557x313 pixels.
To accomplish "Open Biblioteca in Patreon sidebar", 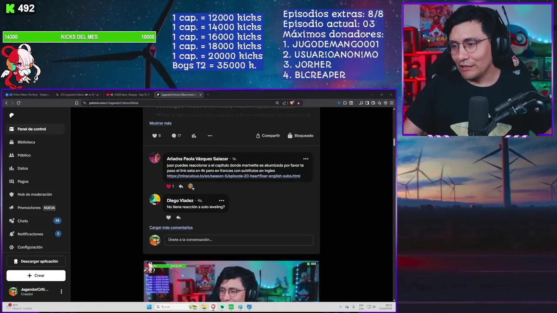I will [36, 142].
